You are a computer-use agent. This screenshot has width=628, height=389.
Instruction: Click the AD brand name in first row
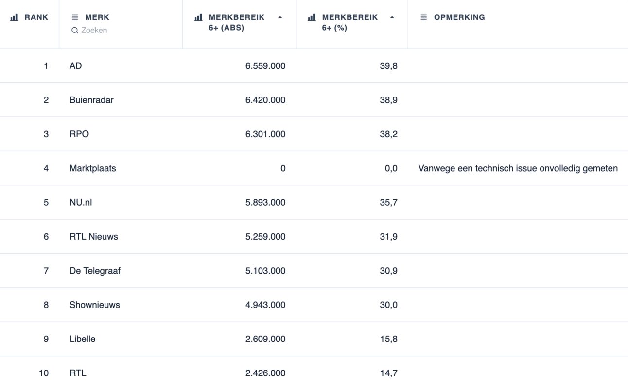(75, 66)
